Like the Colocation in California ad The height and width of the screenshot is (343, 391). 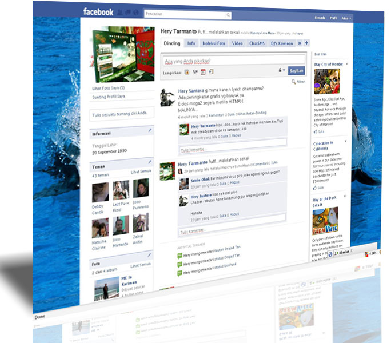[x=318, y=188]
